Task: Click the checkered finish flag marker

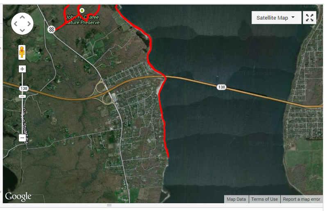Action: 51,29
